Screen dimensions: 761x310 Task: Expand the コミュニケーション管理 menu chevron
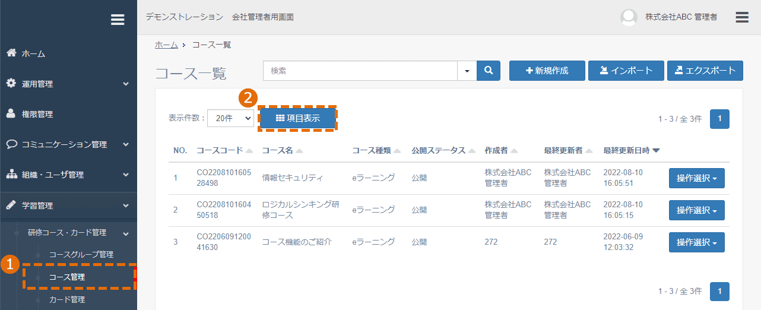[126, 144]
